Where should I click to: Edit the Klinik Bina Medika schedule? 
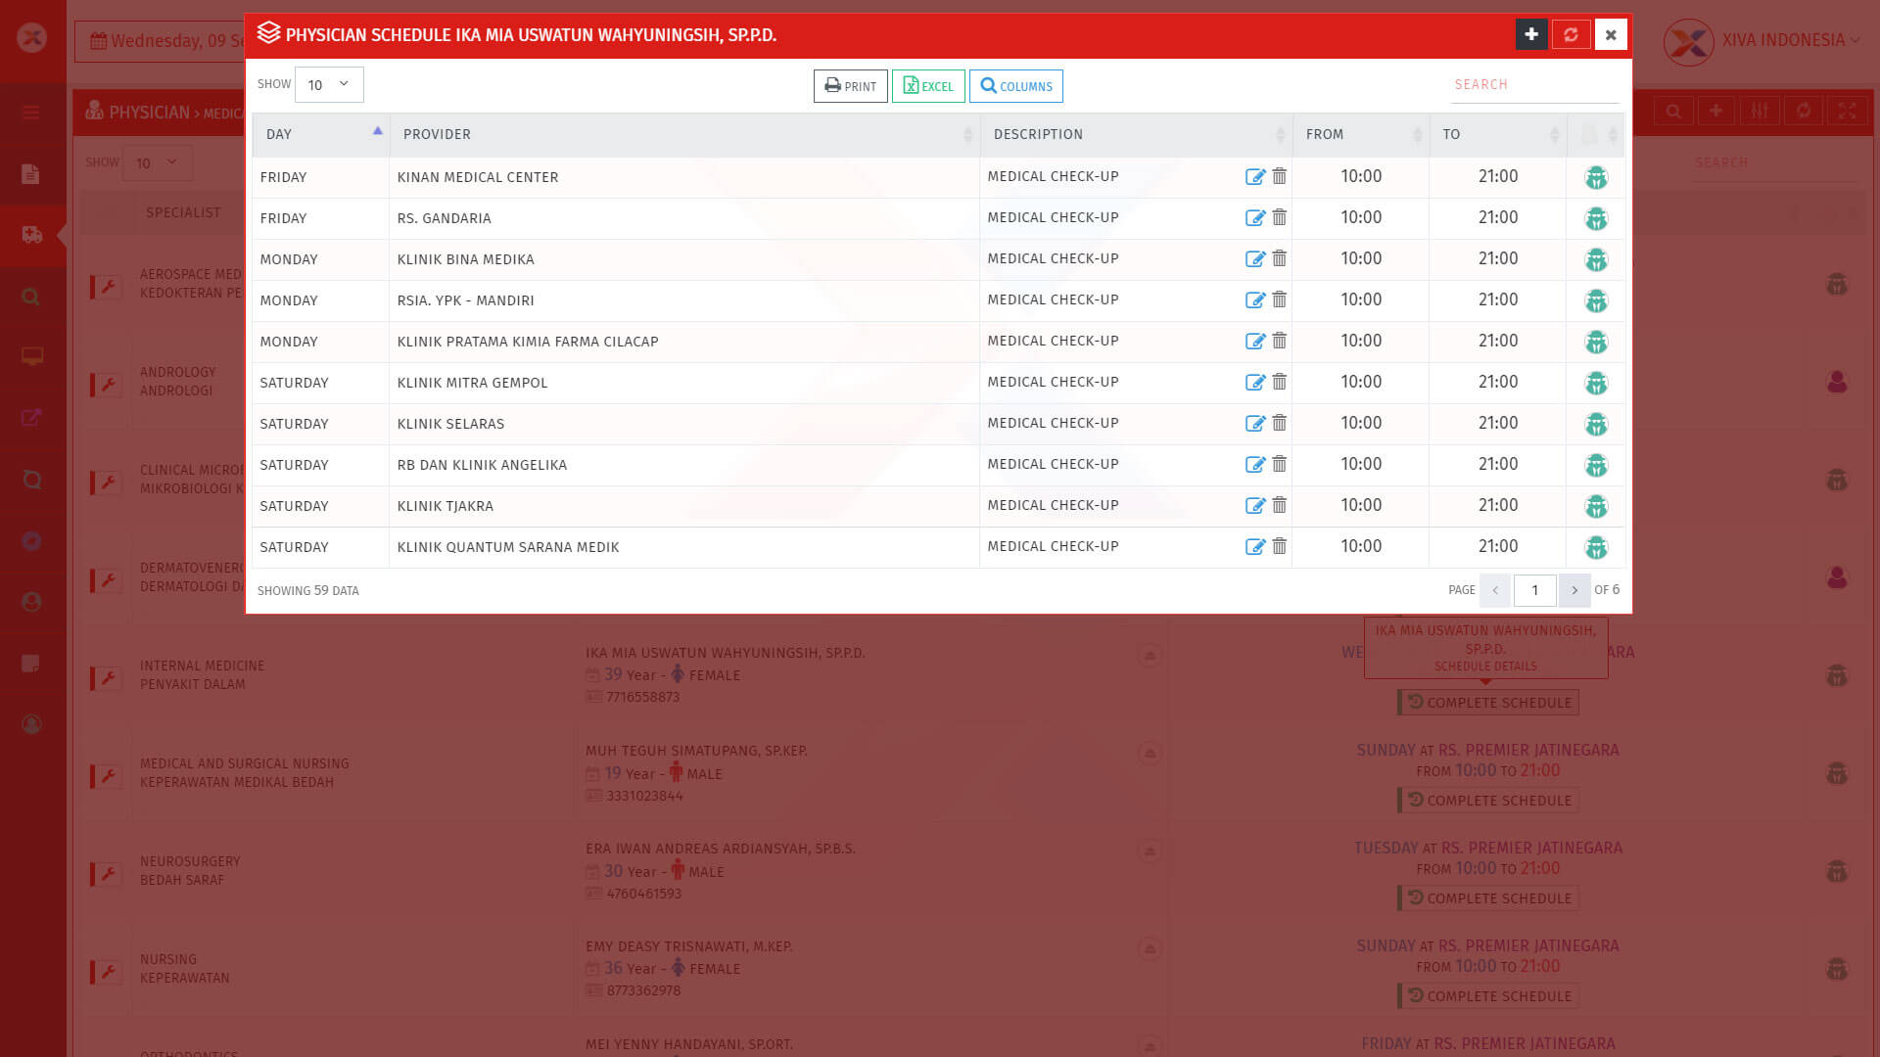tap(1254, 259)
